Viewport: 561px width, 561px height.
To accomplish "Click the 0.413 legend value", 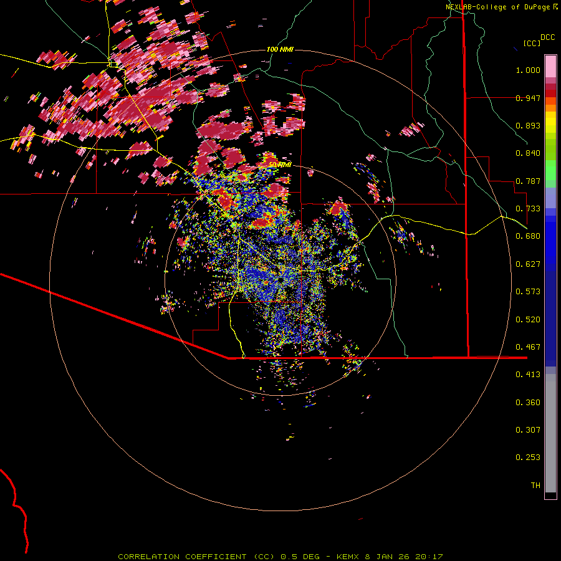I will (x=528, y=375).
